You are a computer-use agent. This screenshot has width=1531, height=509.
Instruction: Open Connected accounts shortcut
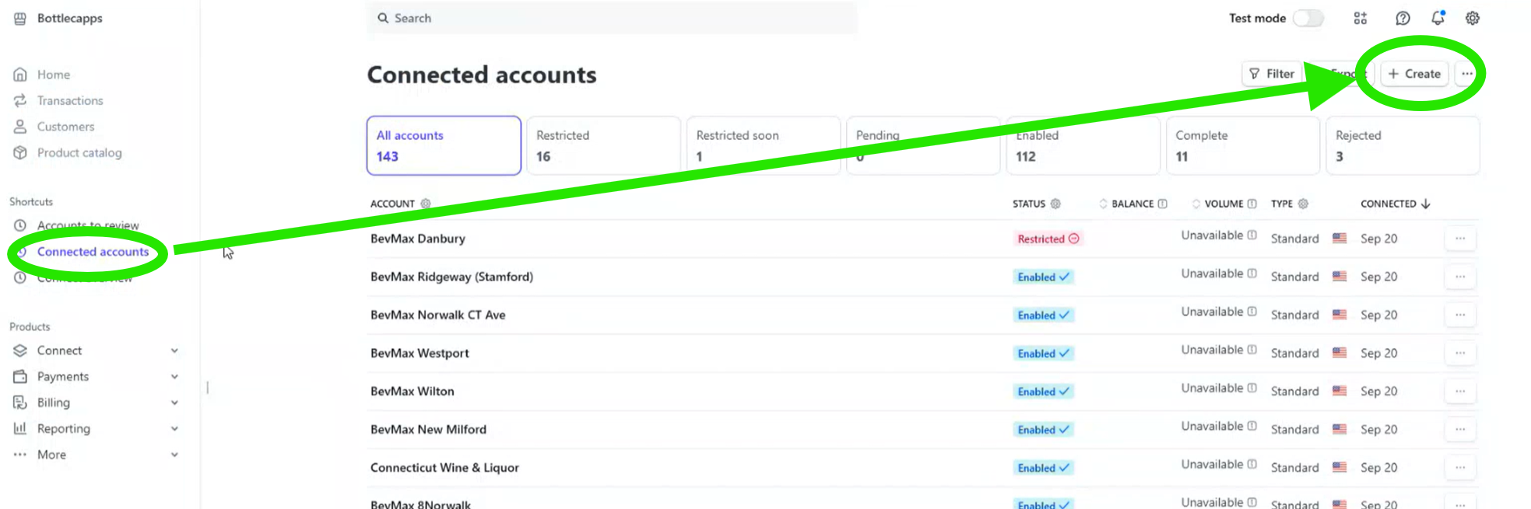tap(93, 252)
